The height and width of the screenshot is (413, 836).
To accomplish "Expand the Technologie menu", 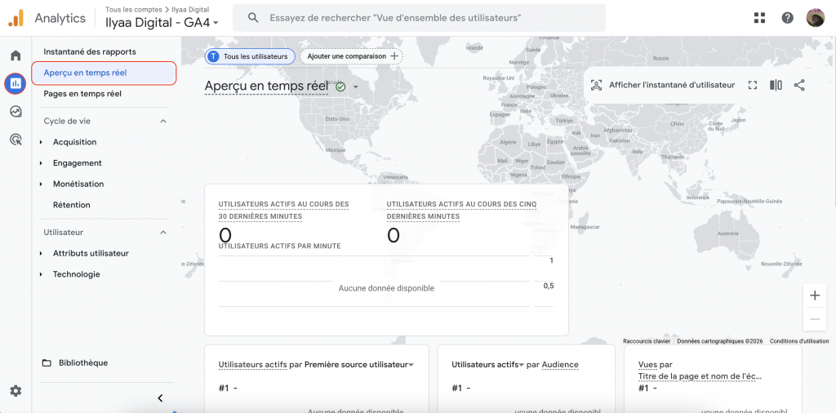I will click(x=41, y=274).
